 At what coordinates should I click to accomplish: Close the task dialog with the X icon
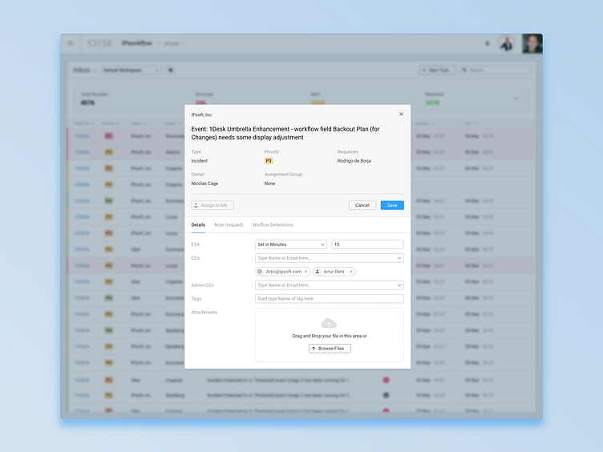(401, 115)
